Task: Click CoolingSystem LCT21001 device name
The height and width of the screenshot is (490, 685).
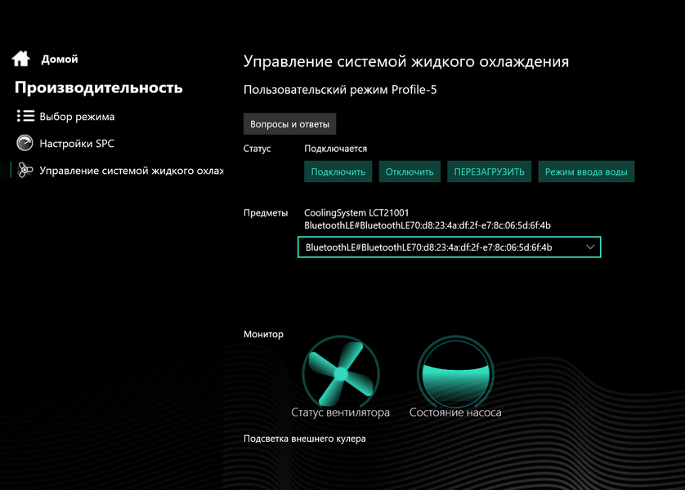Action: click(x=356, y=212)
